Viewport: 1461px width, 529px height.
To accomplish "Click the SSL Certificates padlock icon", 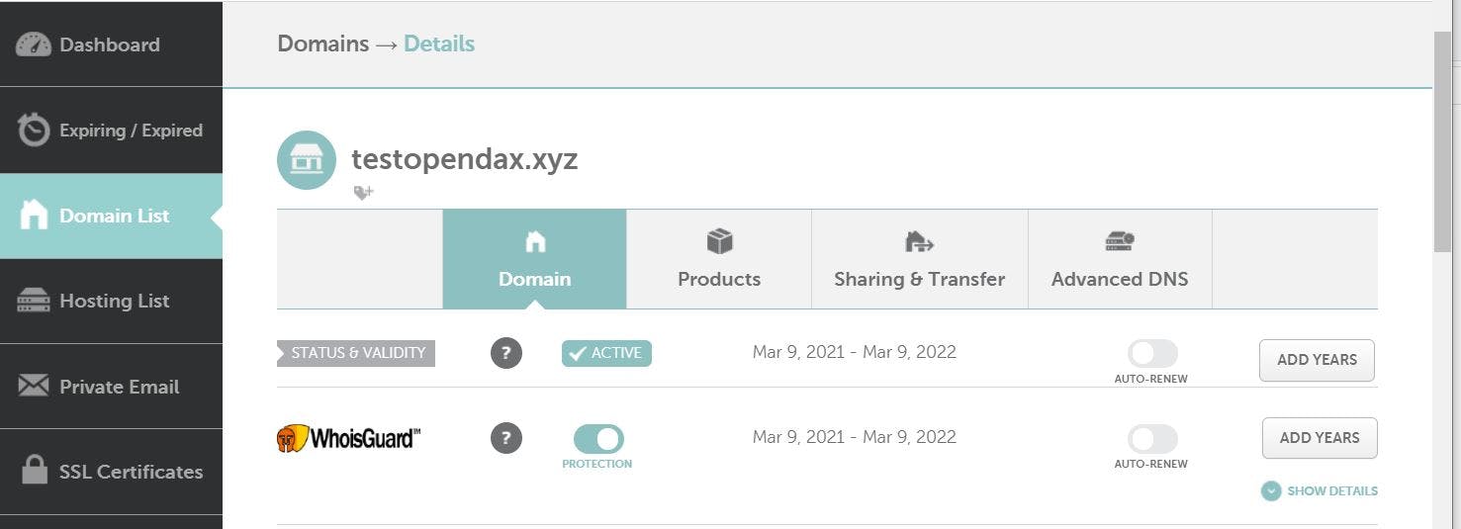I will point(35,471).
